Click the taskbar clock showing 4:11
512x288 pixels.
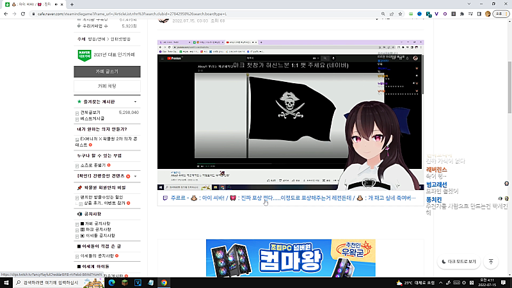487,283
